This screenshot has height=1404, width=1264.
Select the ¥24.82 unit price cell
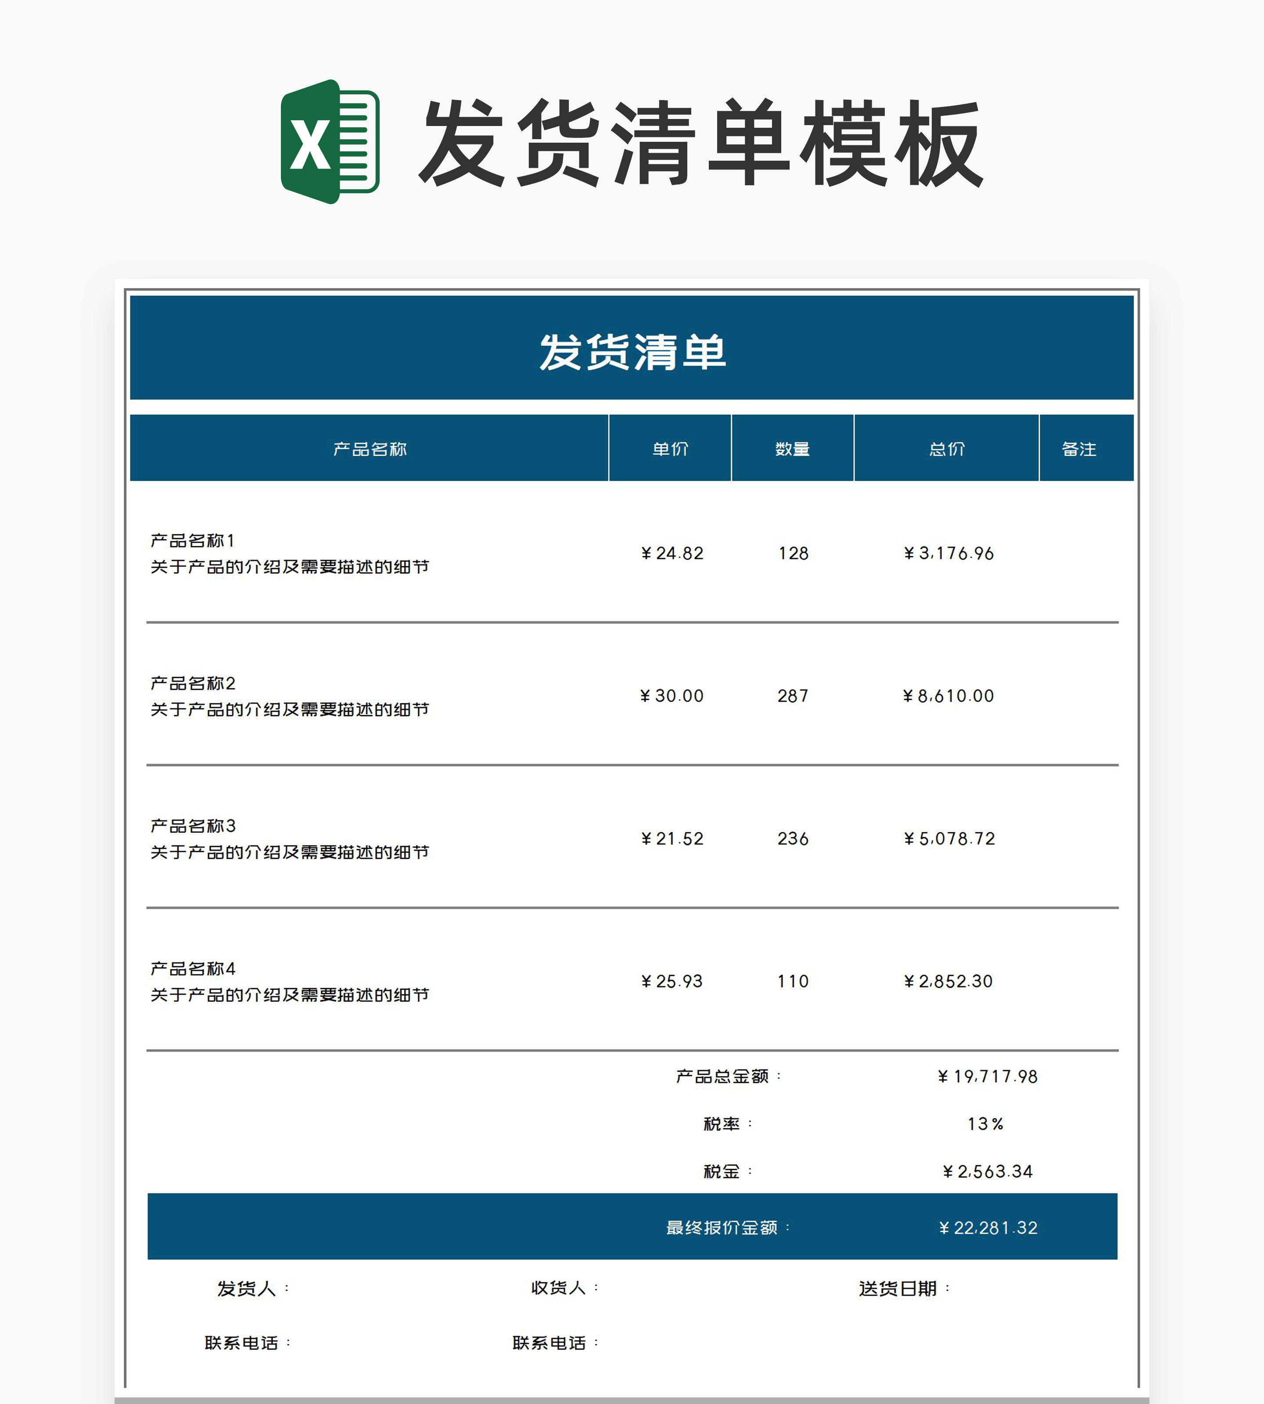(x=671, y=553)
